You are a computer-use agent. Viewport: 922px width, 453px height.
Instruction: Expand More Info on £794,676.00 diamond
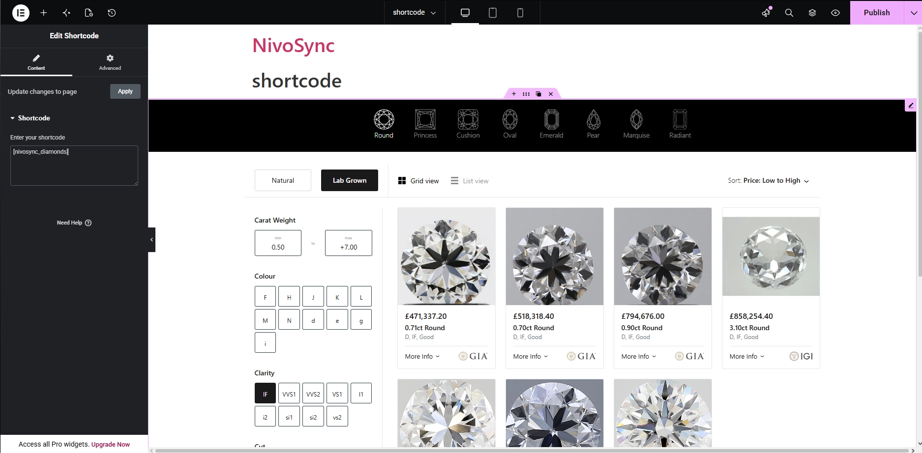[639, 356]
